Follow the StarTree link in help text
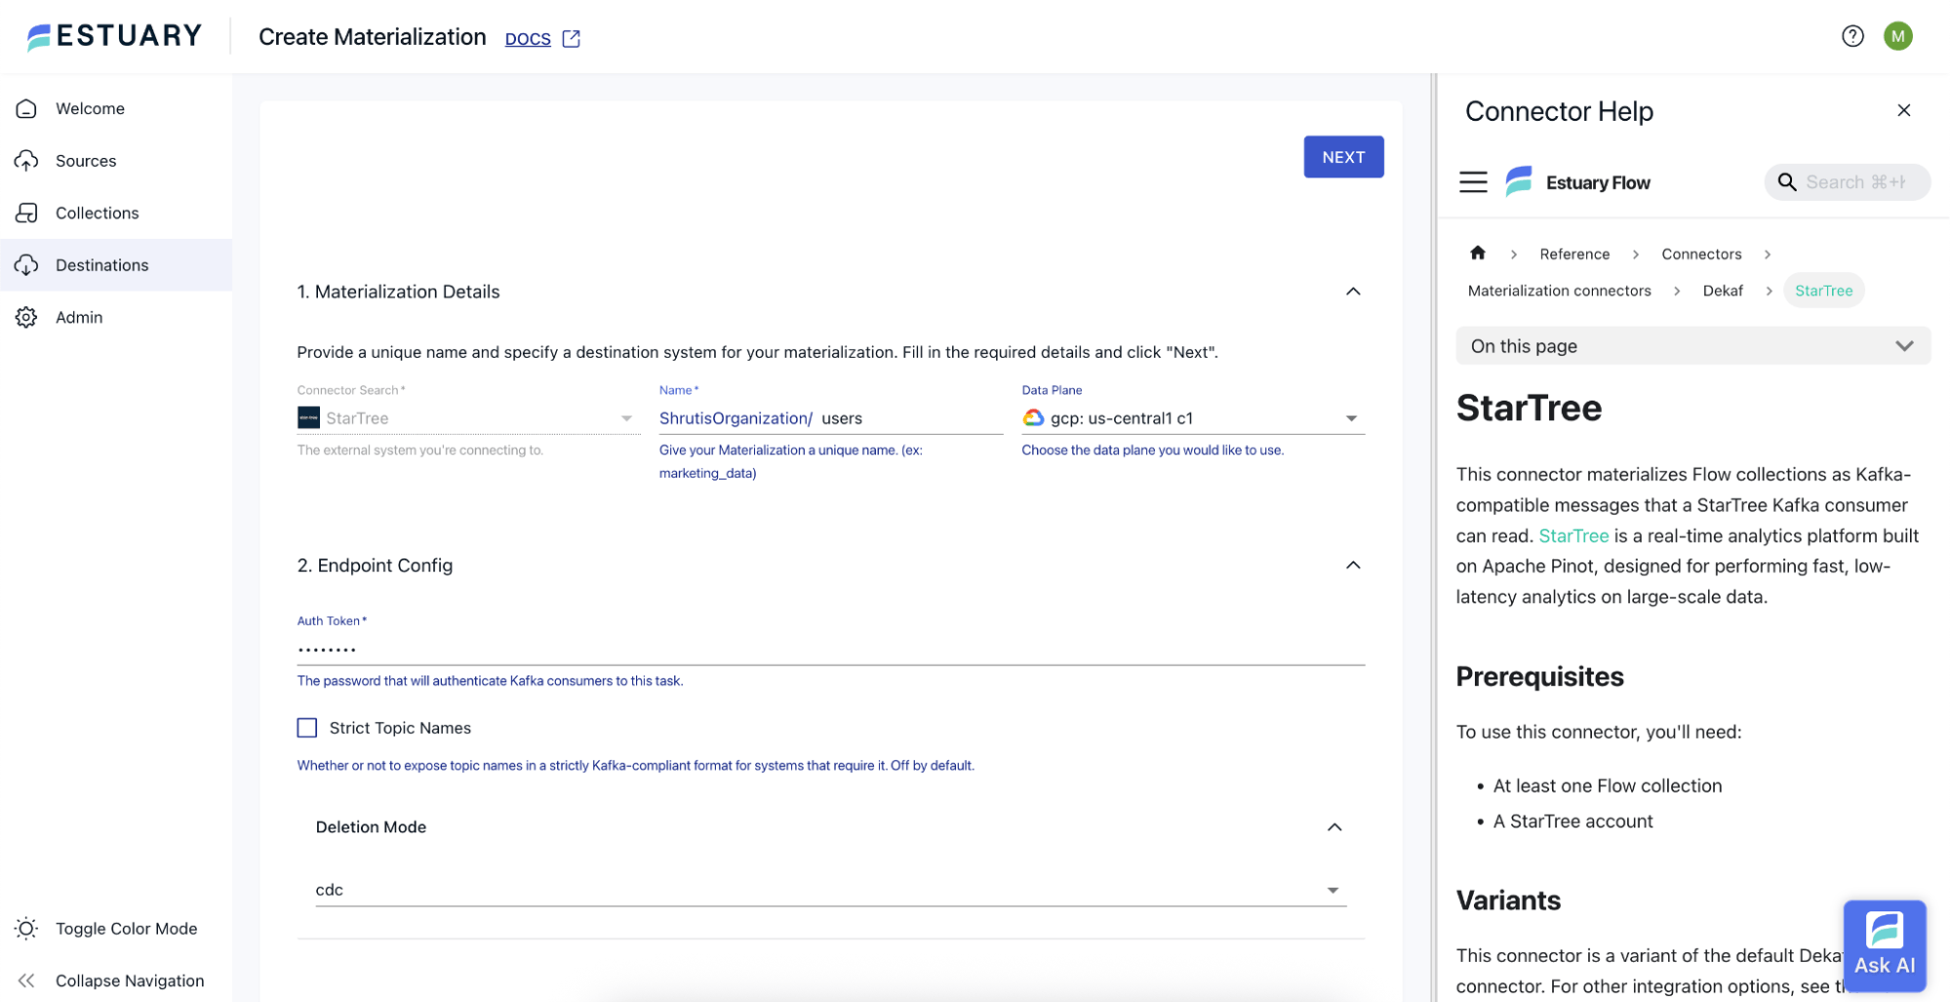This screenshot has height=1002, width=1950. [x=1573, y=535]
